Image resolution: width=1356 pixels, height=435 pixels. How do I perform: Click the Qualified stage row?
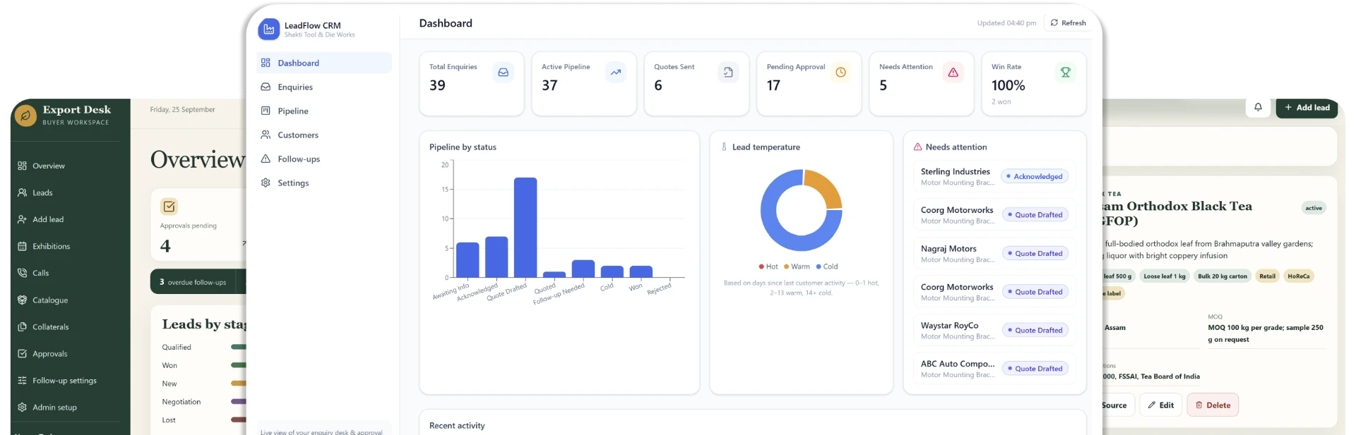click(204, 347)
